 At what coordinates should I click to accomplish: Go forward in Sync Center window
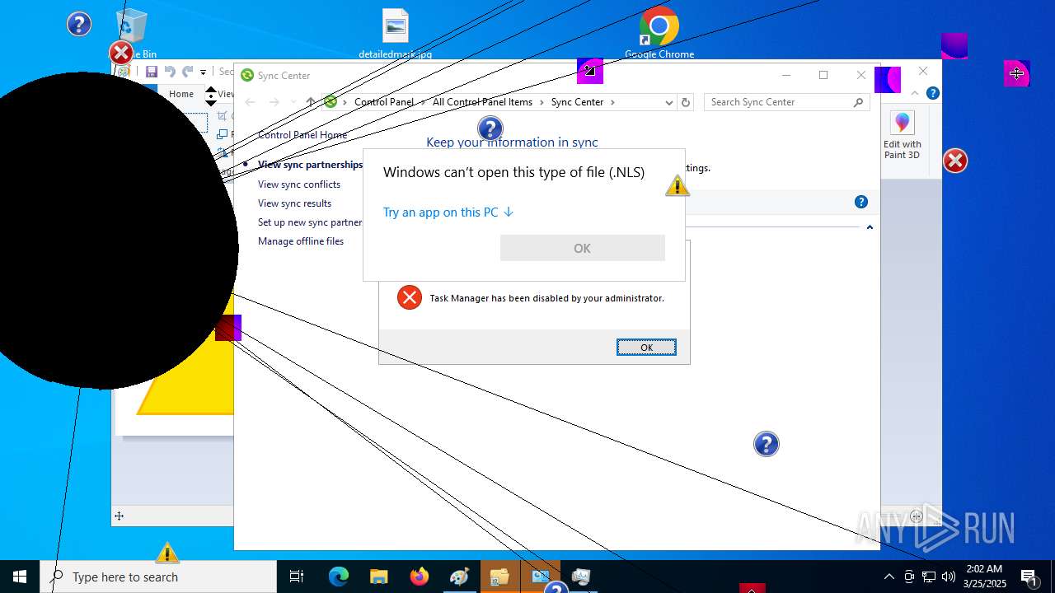[x=274, y=102]
